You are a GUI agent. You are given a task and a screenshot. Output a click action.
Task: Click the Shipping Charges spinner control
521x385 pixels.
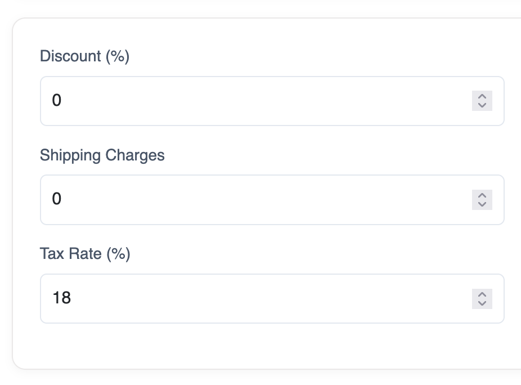coord(482,200)
